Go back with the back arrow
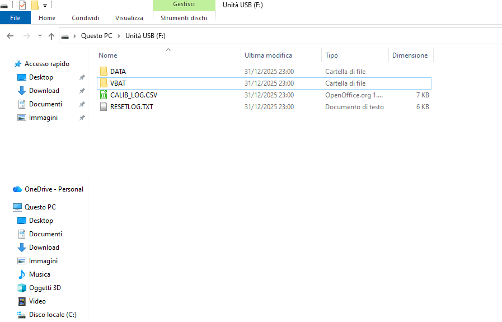Screen dimensions: 502x322 click(10, 36)
